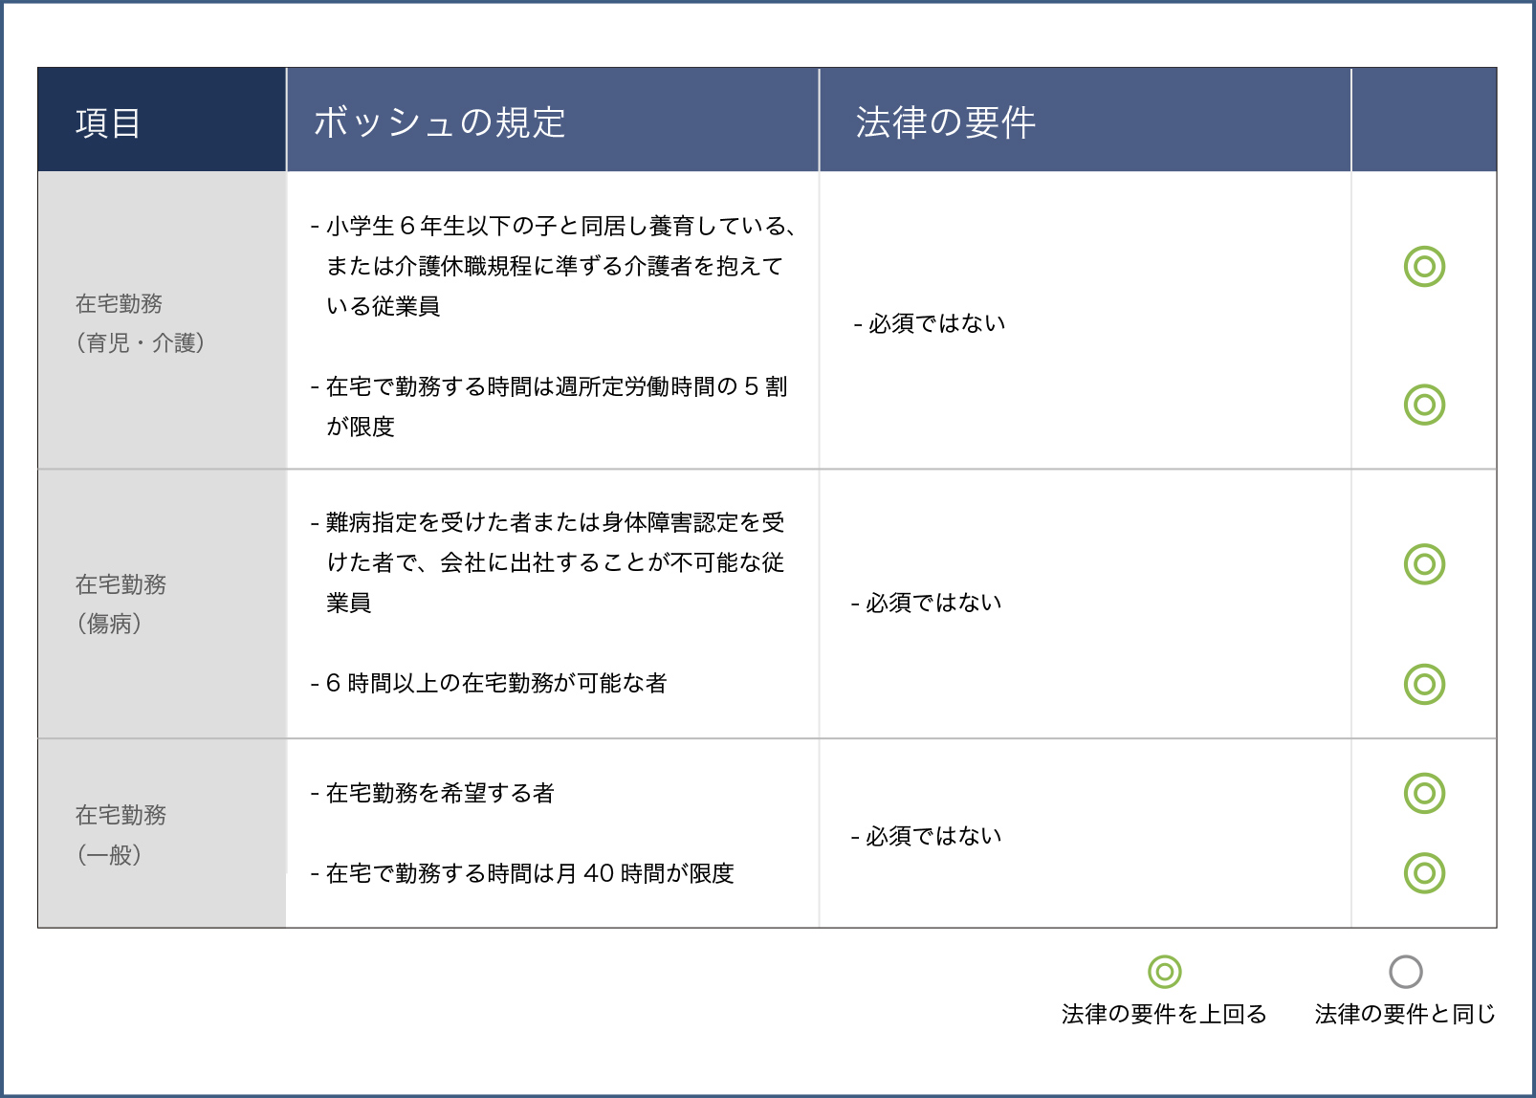Screen dimensions: 1536x1098
Task: Select the 項目 column header
Action: [x=163, y=121]
